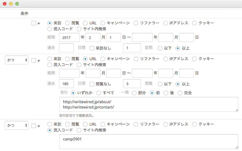The image size is (242, 151).
Task: Enable the 来訪なし checkbox
Action: (x=92, y=48)
